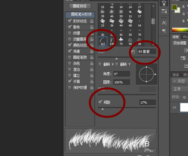Enable the 湿边 wet edges checkbox
This screenshot has width=188, height=156.
70,69
